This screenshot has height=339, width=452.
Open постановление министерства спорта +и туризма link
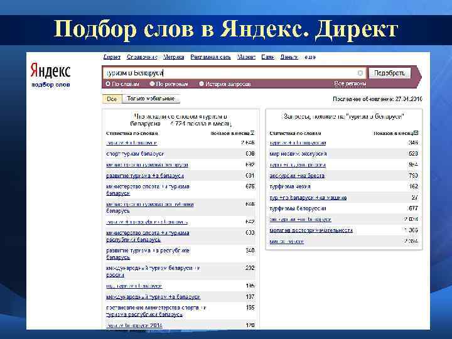pyautogui.click(x=156, y=311)
